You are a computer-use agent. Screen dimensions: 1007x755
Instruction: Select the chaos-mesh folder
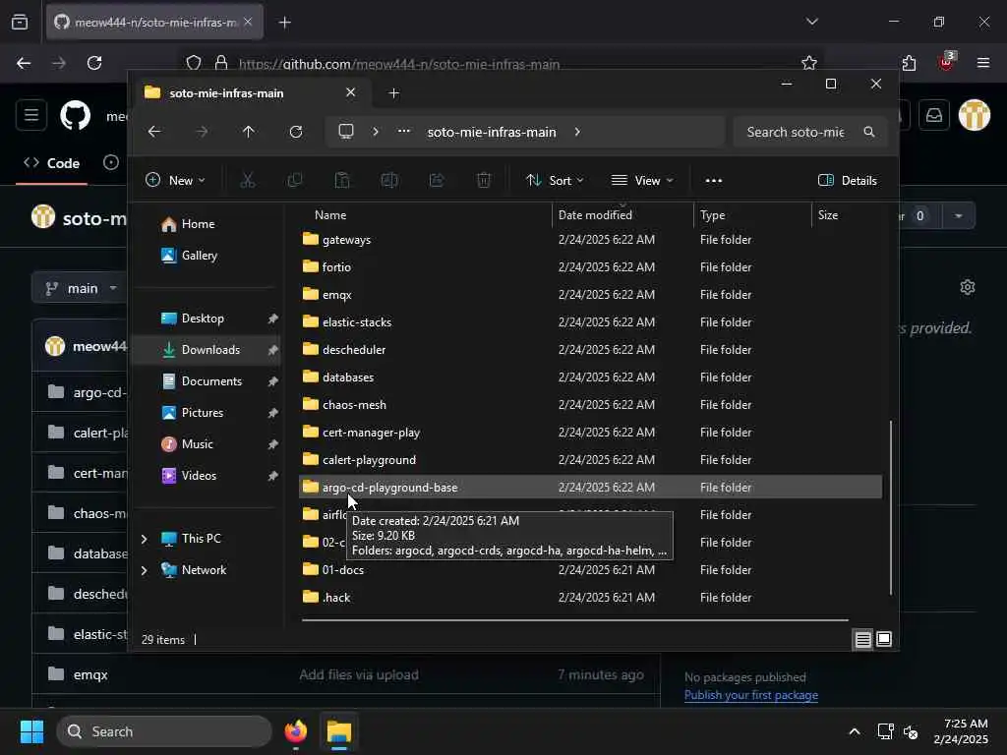tap(590, 404)
